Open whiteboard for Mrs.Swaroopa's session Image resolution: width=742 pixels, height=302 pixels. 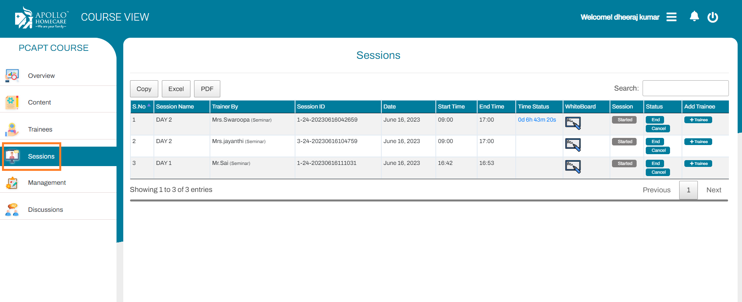click(x=573, y=123)
